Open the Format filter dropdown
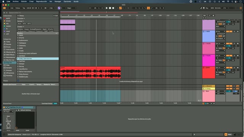The width and height of the screenshot is (244, 137). tap(21, 21)
